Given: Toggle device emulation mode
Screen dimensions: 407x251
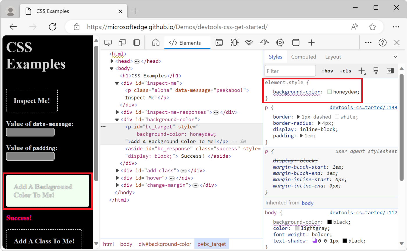Looking at the screenshot, I should pos(122,42).
